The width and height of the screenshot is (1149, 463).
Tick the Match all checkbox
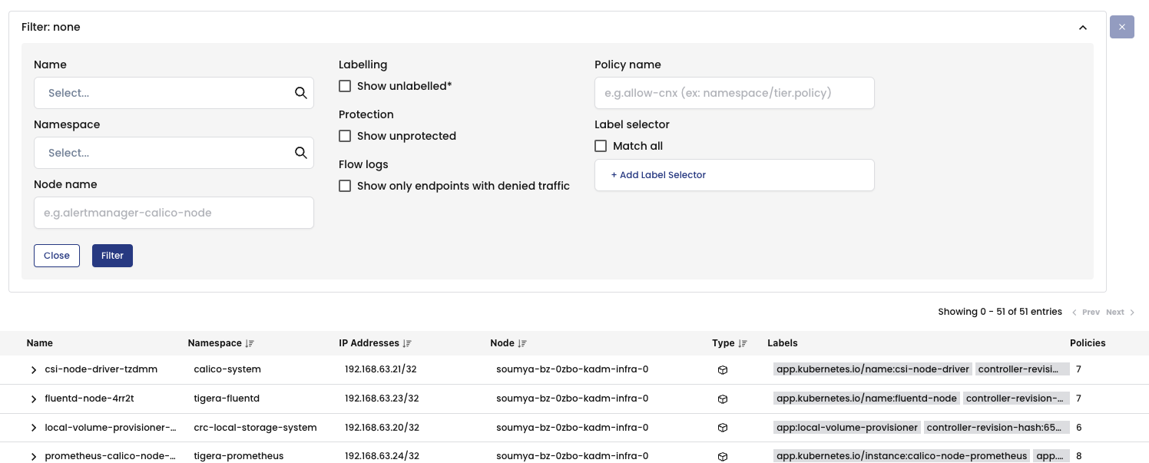click(601, 146)
